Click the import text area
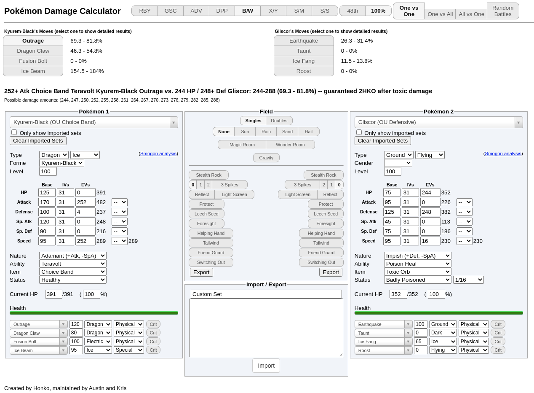Viewport: 534px width, 393px height. pyautogui.click(x=266, y=328)
